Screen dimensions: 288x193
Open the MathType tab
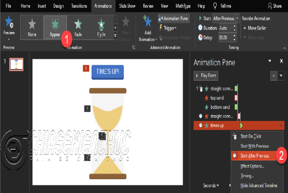pyautogui.click(x=183, y=6)
